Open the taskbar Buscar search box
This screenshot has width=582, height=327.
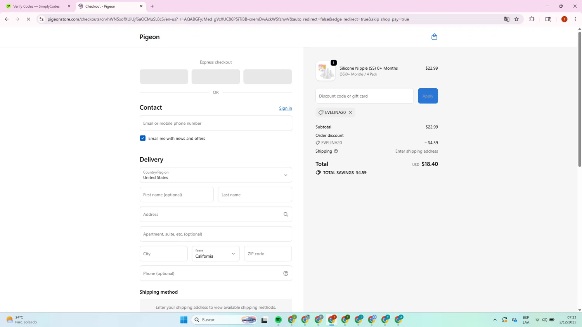click(225, 320)
